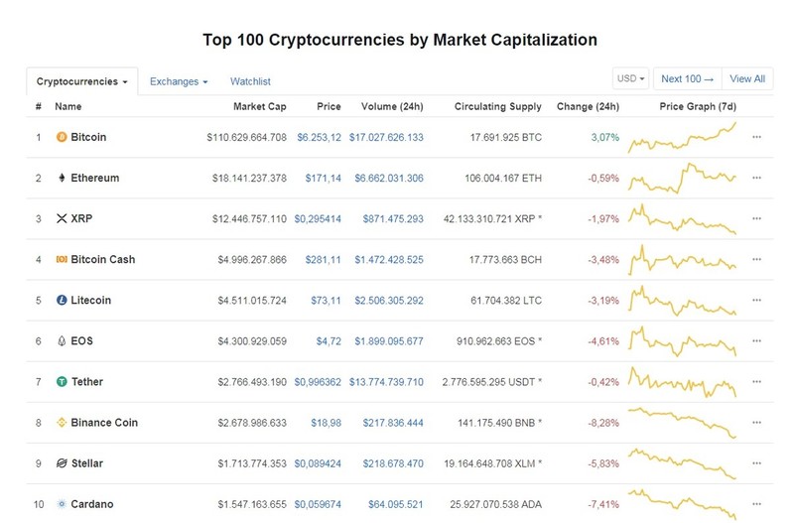Open the three-dot options menu for Bitcoin
The image size is (794, 523).
[756, 137]
